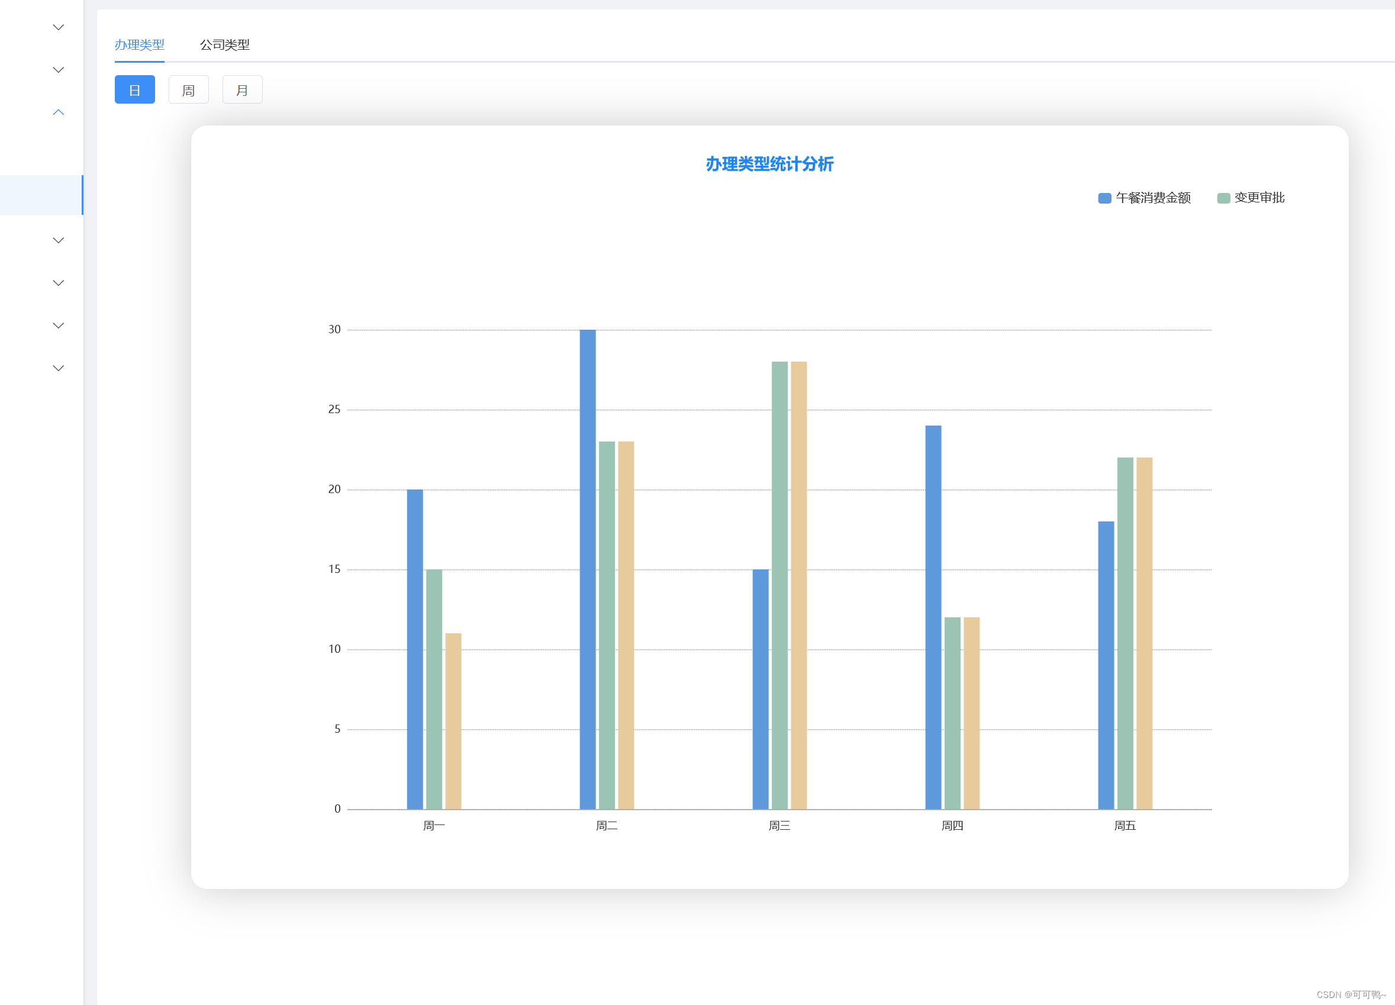Click the green bar for 周五
Image resolution: width=1395 pixels, height=1005 pixels.
[1125, 633]
